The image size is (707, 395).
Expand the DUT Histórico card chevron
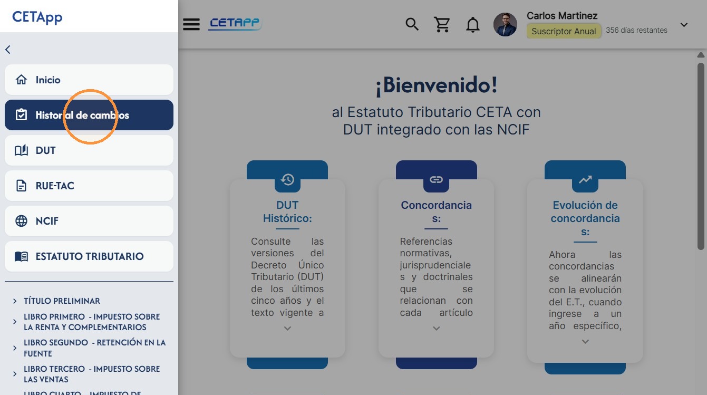[287, 328]
